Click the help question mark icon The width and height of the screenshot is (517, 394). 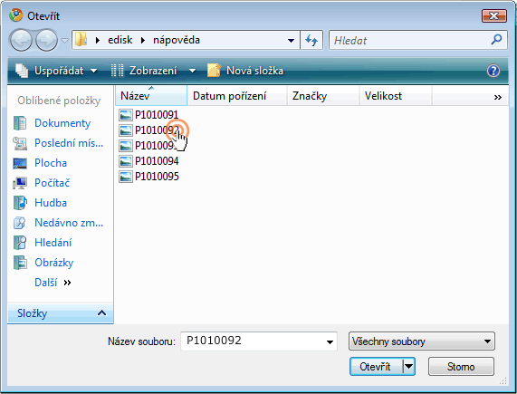[493, 71]
